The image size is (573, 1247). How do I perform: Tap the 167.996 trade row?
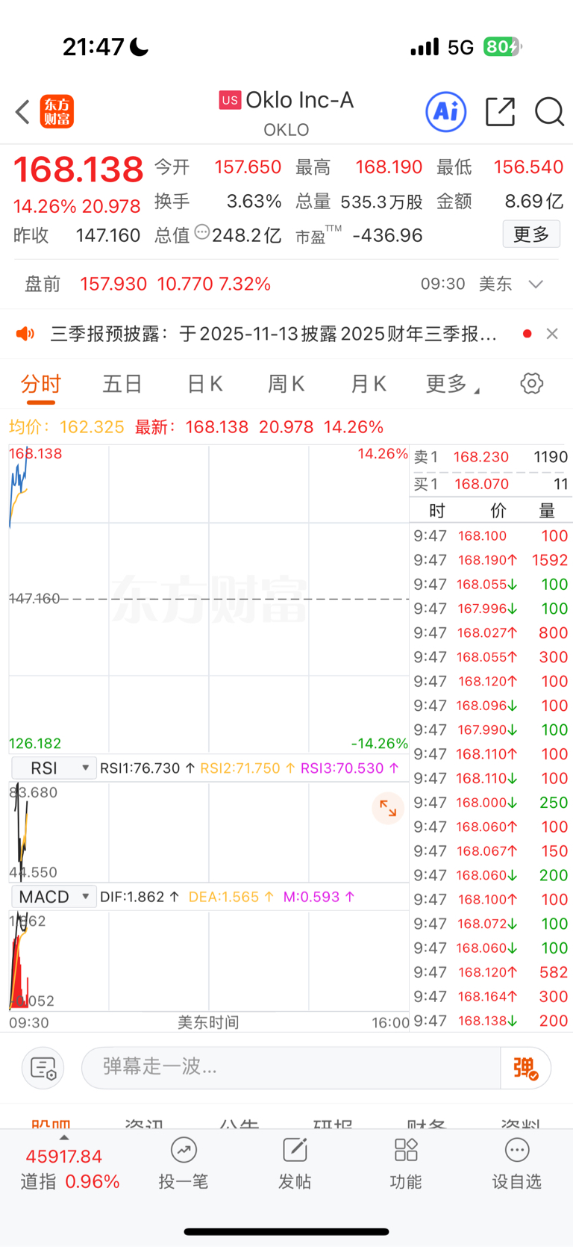[491, 609]
